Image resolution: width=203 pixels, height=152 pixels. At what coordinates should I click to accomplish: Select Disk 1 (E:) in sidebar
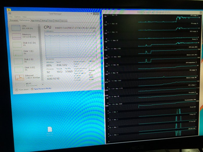24,53
